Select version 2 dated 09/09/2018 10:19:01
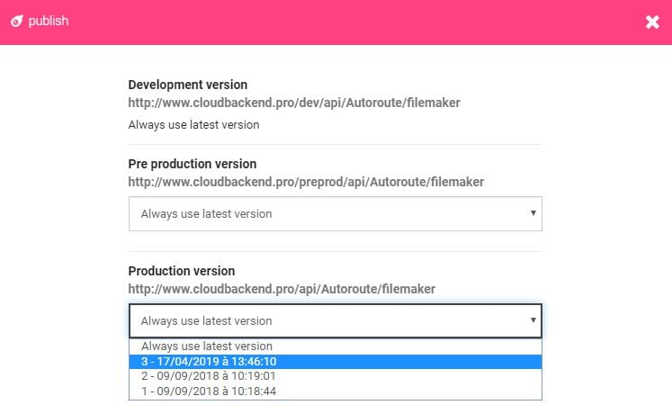The image size is (672, 414). (209, 376)
